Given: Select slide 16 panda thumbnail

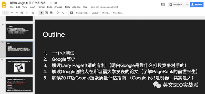Looking at the screenshot, I should click(x=19, y=67).
